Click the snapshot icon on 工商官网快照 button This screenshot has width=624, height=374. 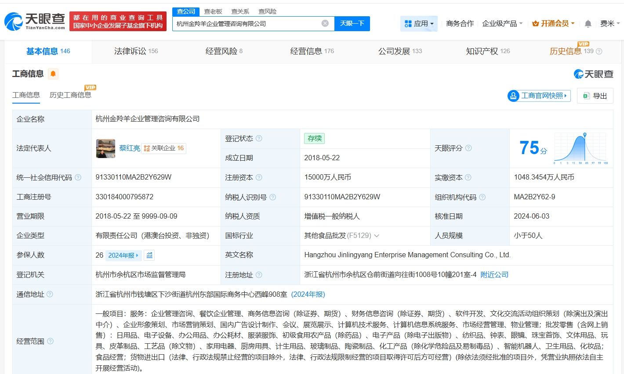click(513, 96)
